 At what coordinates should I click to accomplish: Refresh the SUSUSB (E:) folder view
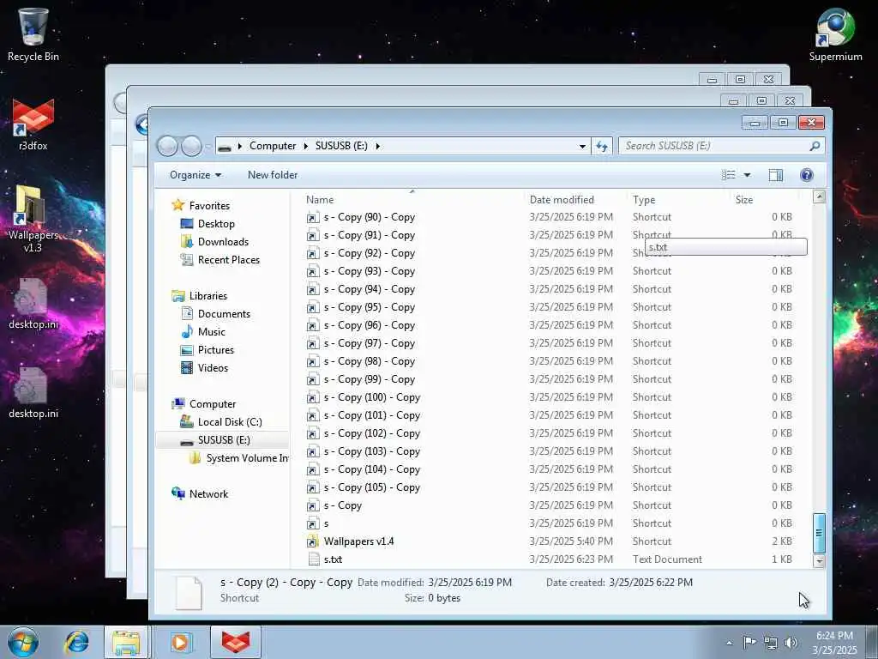point(602,146)
